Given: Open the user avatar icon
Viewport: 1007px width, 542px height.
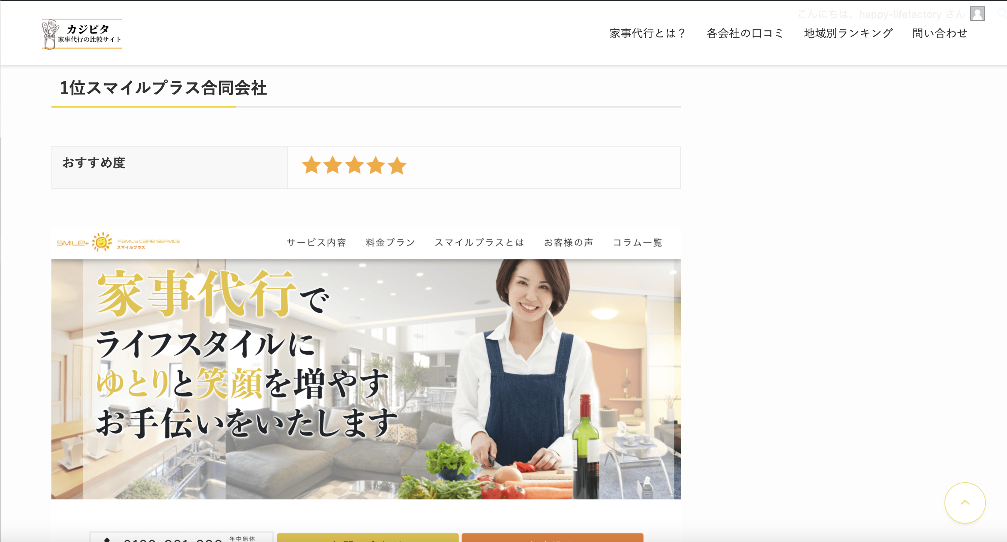Looking at the screenshot, I should [977, 14].
